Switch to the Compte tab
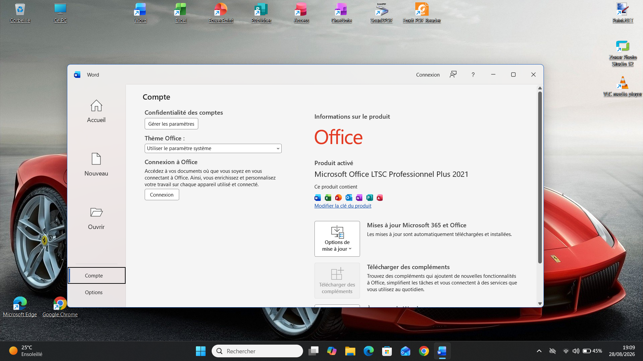The width and height of the screenshot is (643, 361). (96, 275)
